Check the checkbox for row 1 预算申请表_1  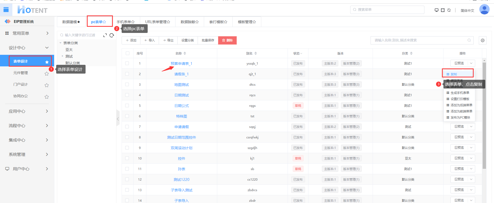click(x=127, y=63)
